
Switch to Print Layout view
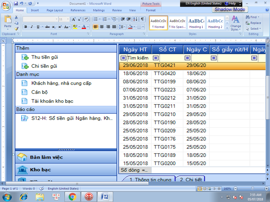[x=200, y=189]
